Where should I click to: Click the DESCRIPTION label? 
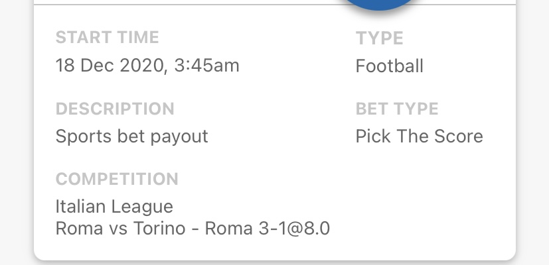coord(115,109)
